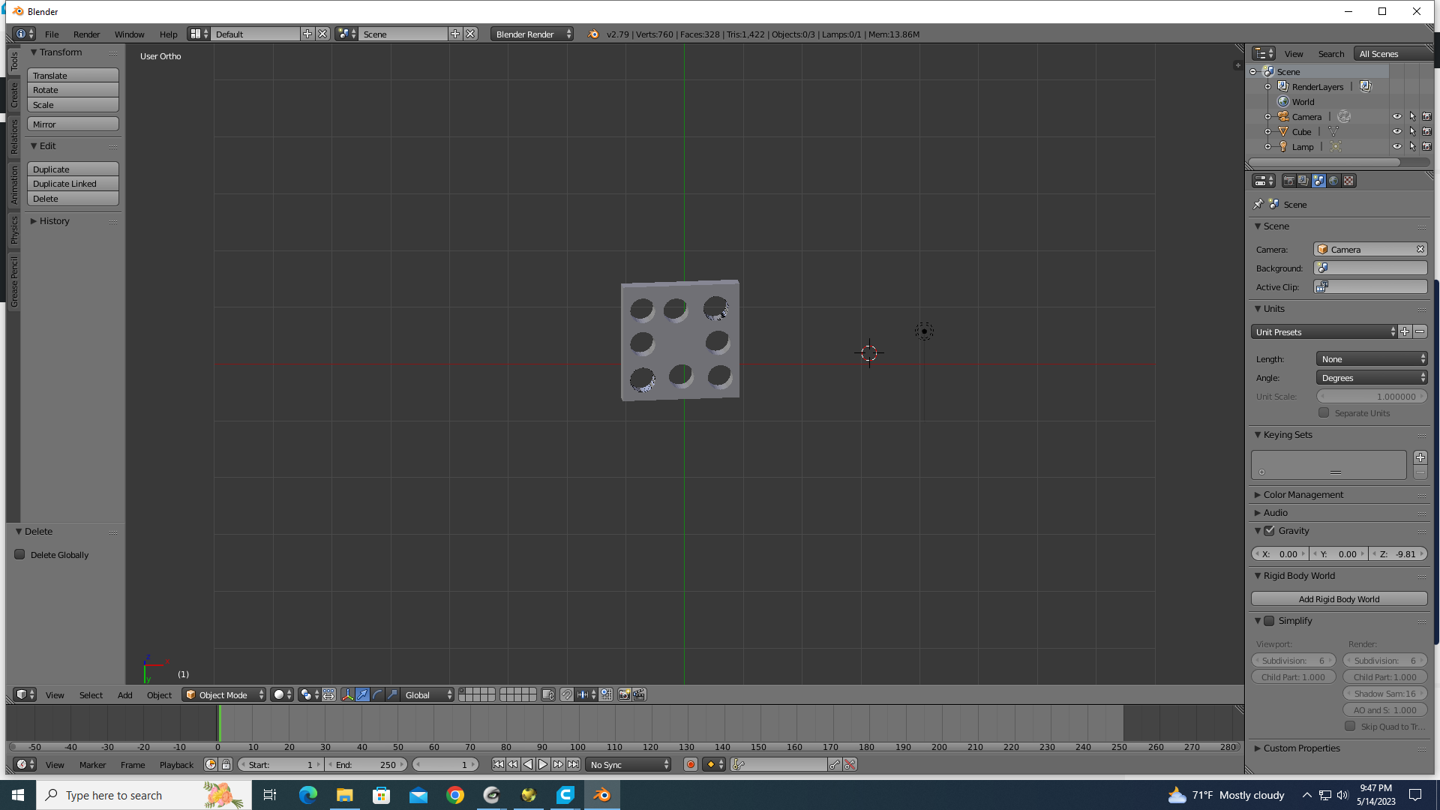Click the OpenGL render image icon
The width and height of the screenshot is (1440, 810).
(x=624, y=695)
